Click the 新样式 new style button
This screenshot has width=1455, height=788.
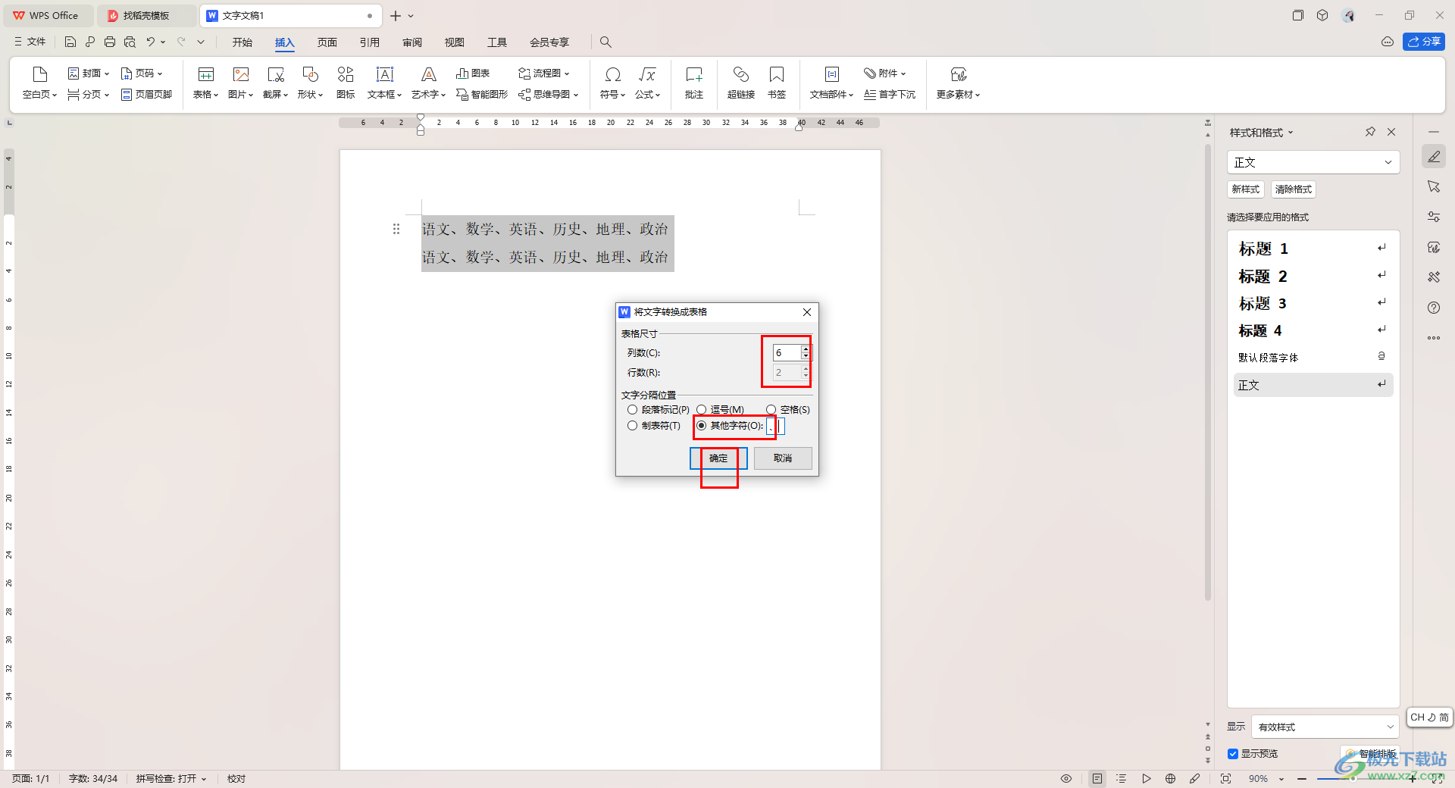[x=1245, y=189]
